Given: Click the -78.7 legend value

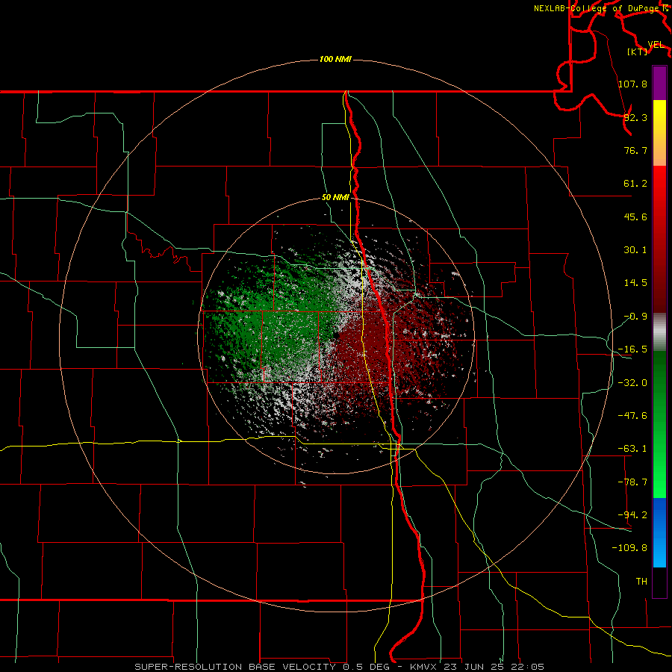Looking at the screenshot, I should [x=632, y=482].
